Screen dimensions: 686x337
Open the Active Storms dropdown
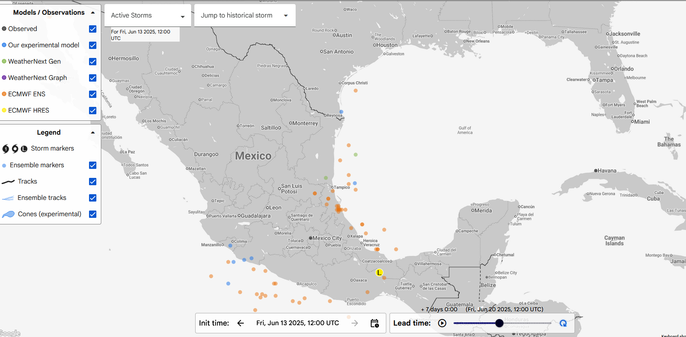click(x=148, y=16)
